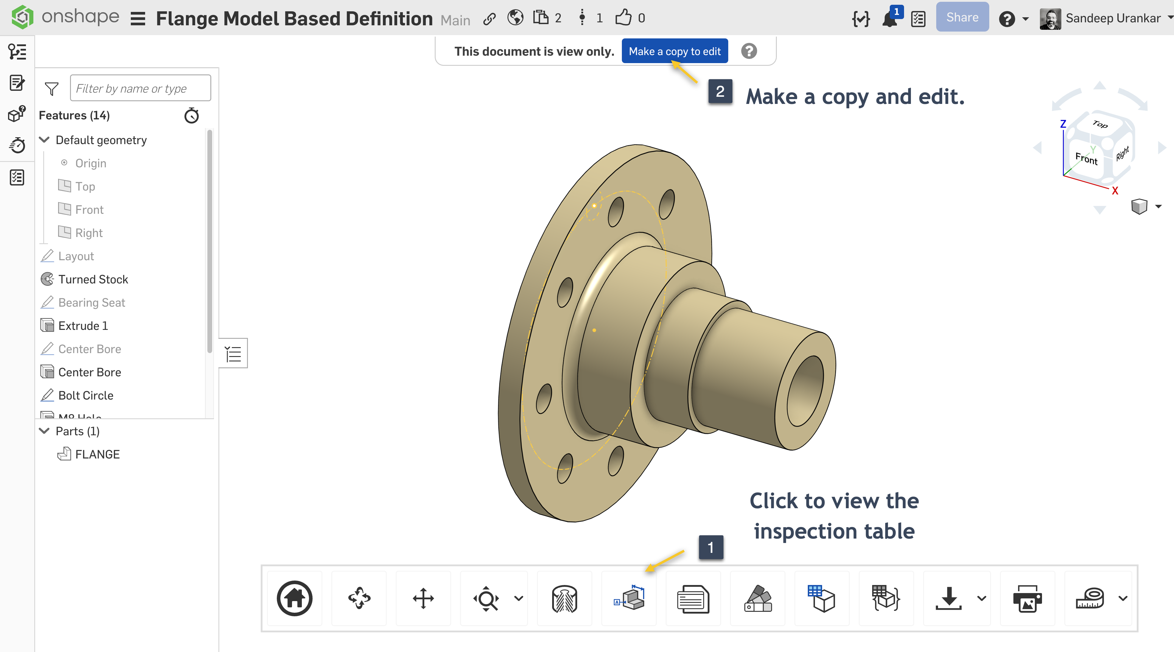This screenshot has width=1174, height=652.
Task: Click Make a copy to edit button
Action: [x=675, y=52]
